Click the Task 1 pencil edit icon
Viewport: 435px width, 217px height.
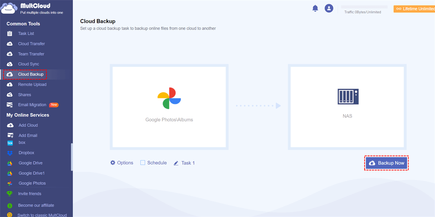coord(176,163)
